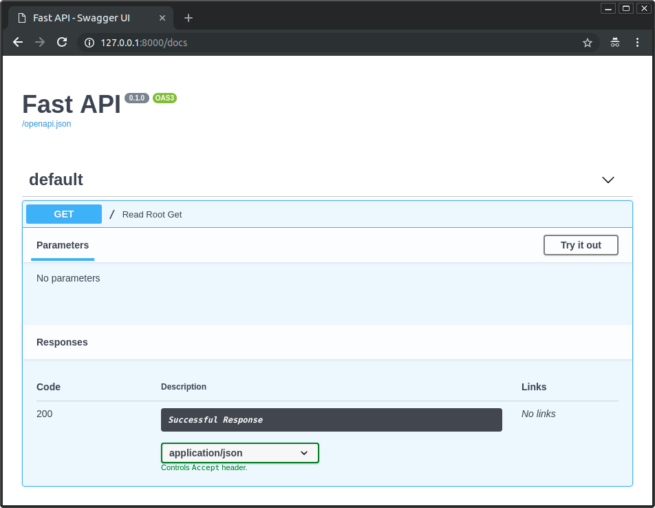Collapse the default section chevron
Viewport: 655px width, 508px height.
[608, 180]
